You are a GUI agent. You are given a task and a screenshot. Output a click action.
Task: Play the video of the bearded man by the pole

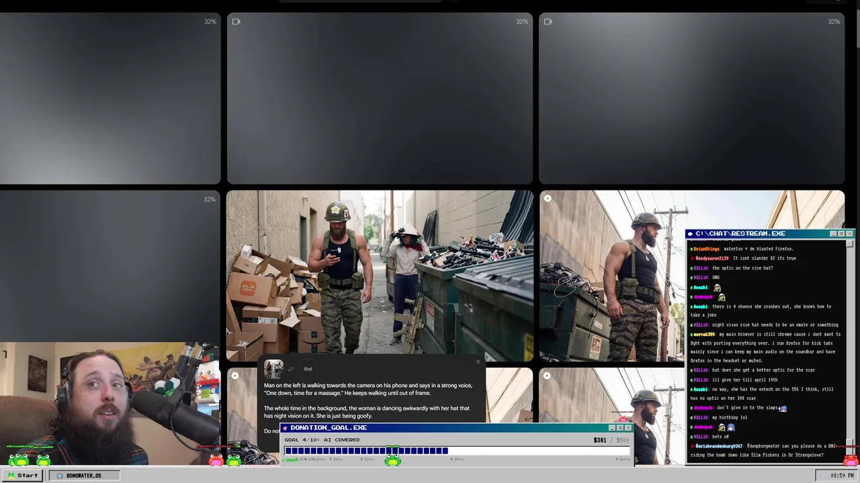point(548,199)
